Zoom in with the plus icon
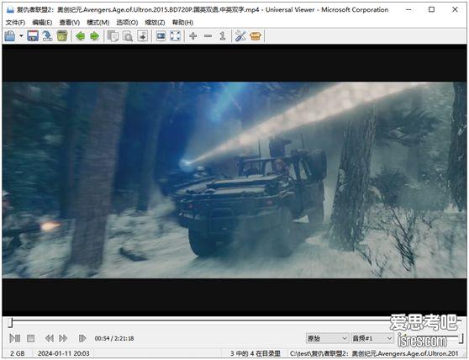Viewport: 469px width, 360px height. click(x=193, y=36)
